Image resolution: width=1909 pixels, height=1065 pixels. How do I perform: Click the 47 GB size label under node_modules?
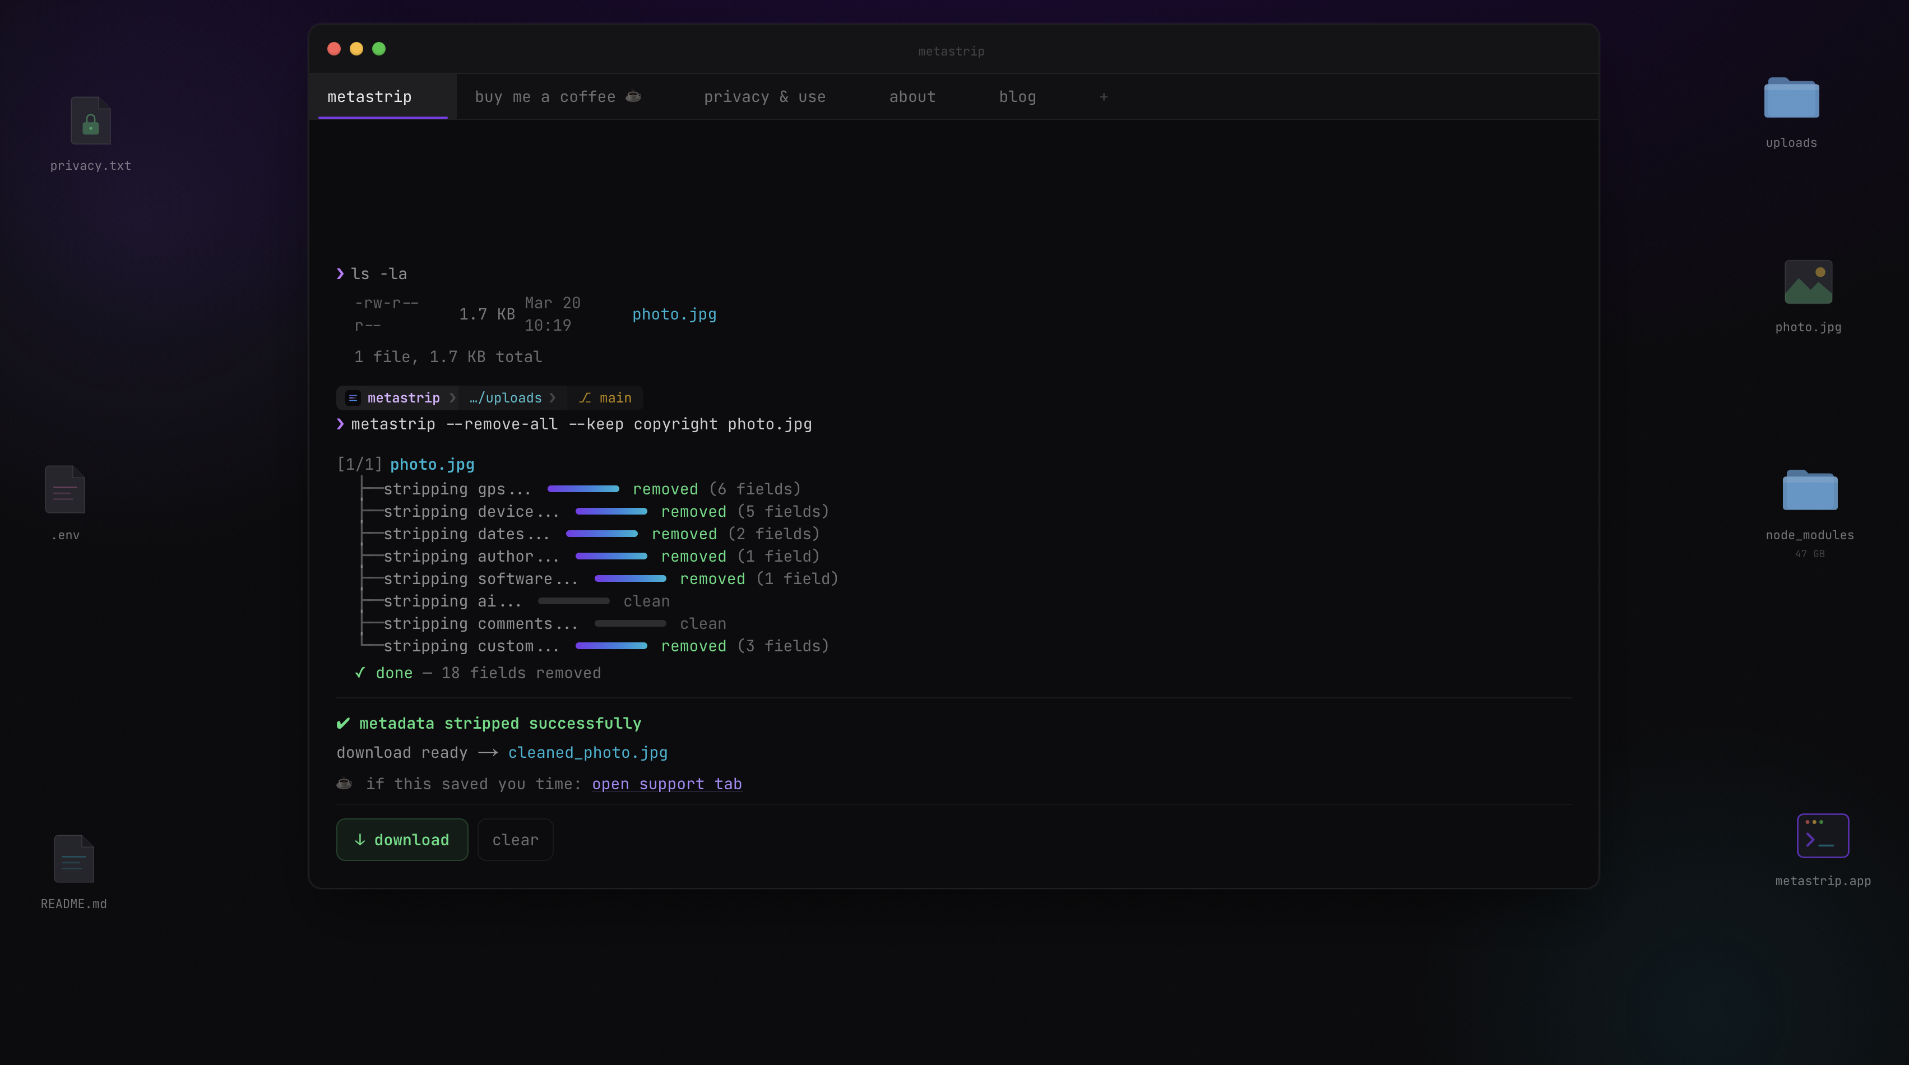(x=1810, y=554)
